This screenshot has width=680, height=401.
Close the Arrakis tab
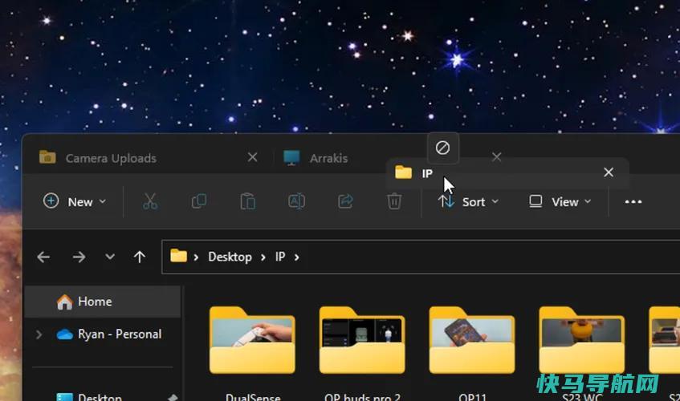point(497,156)
